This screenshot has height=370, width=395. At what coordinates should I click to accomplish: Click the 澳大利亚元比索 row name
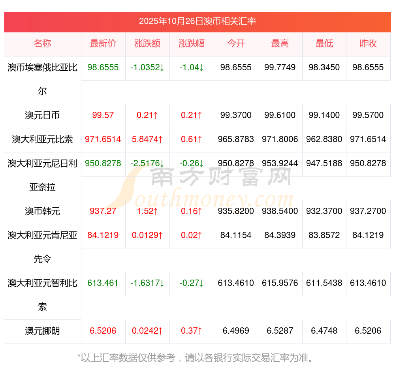coord(42,139)
